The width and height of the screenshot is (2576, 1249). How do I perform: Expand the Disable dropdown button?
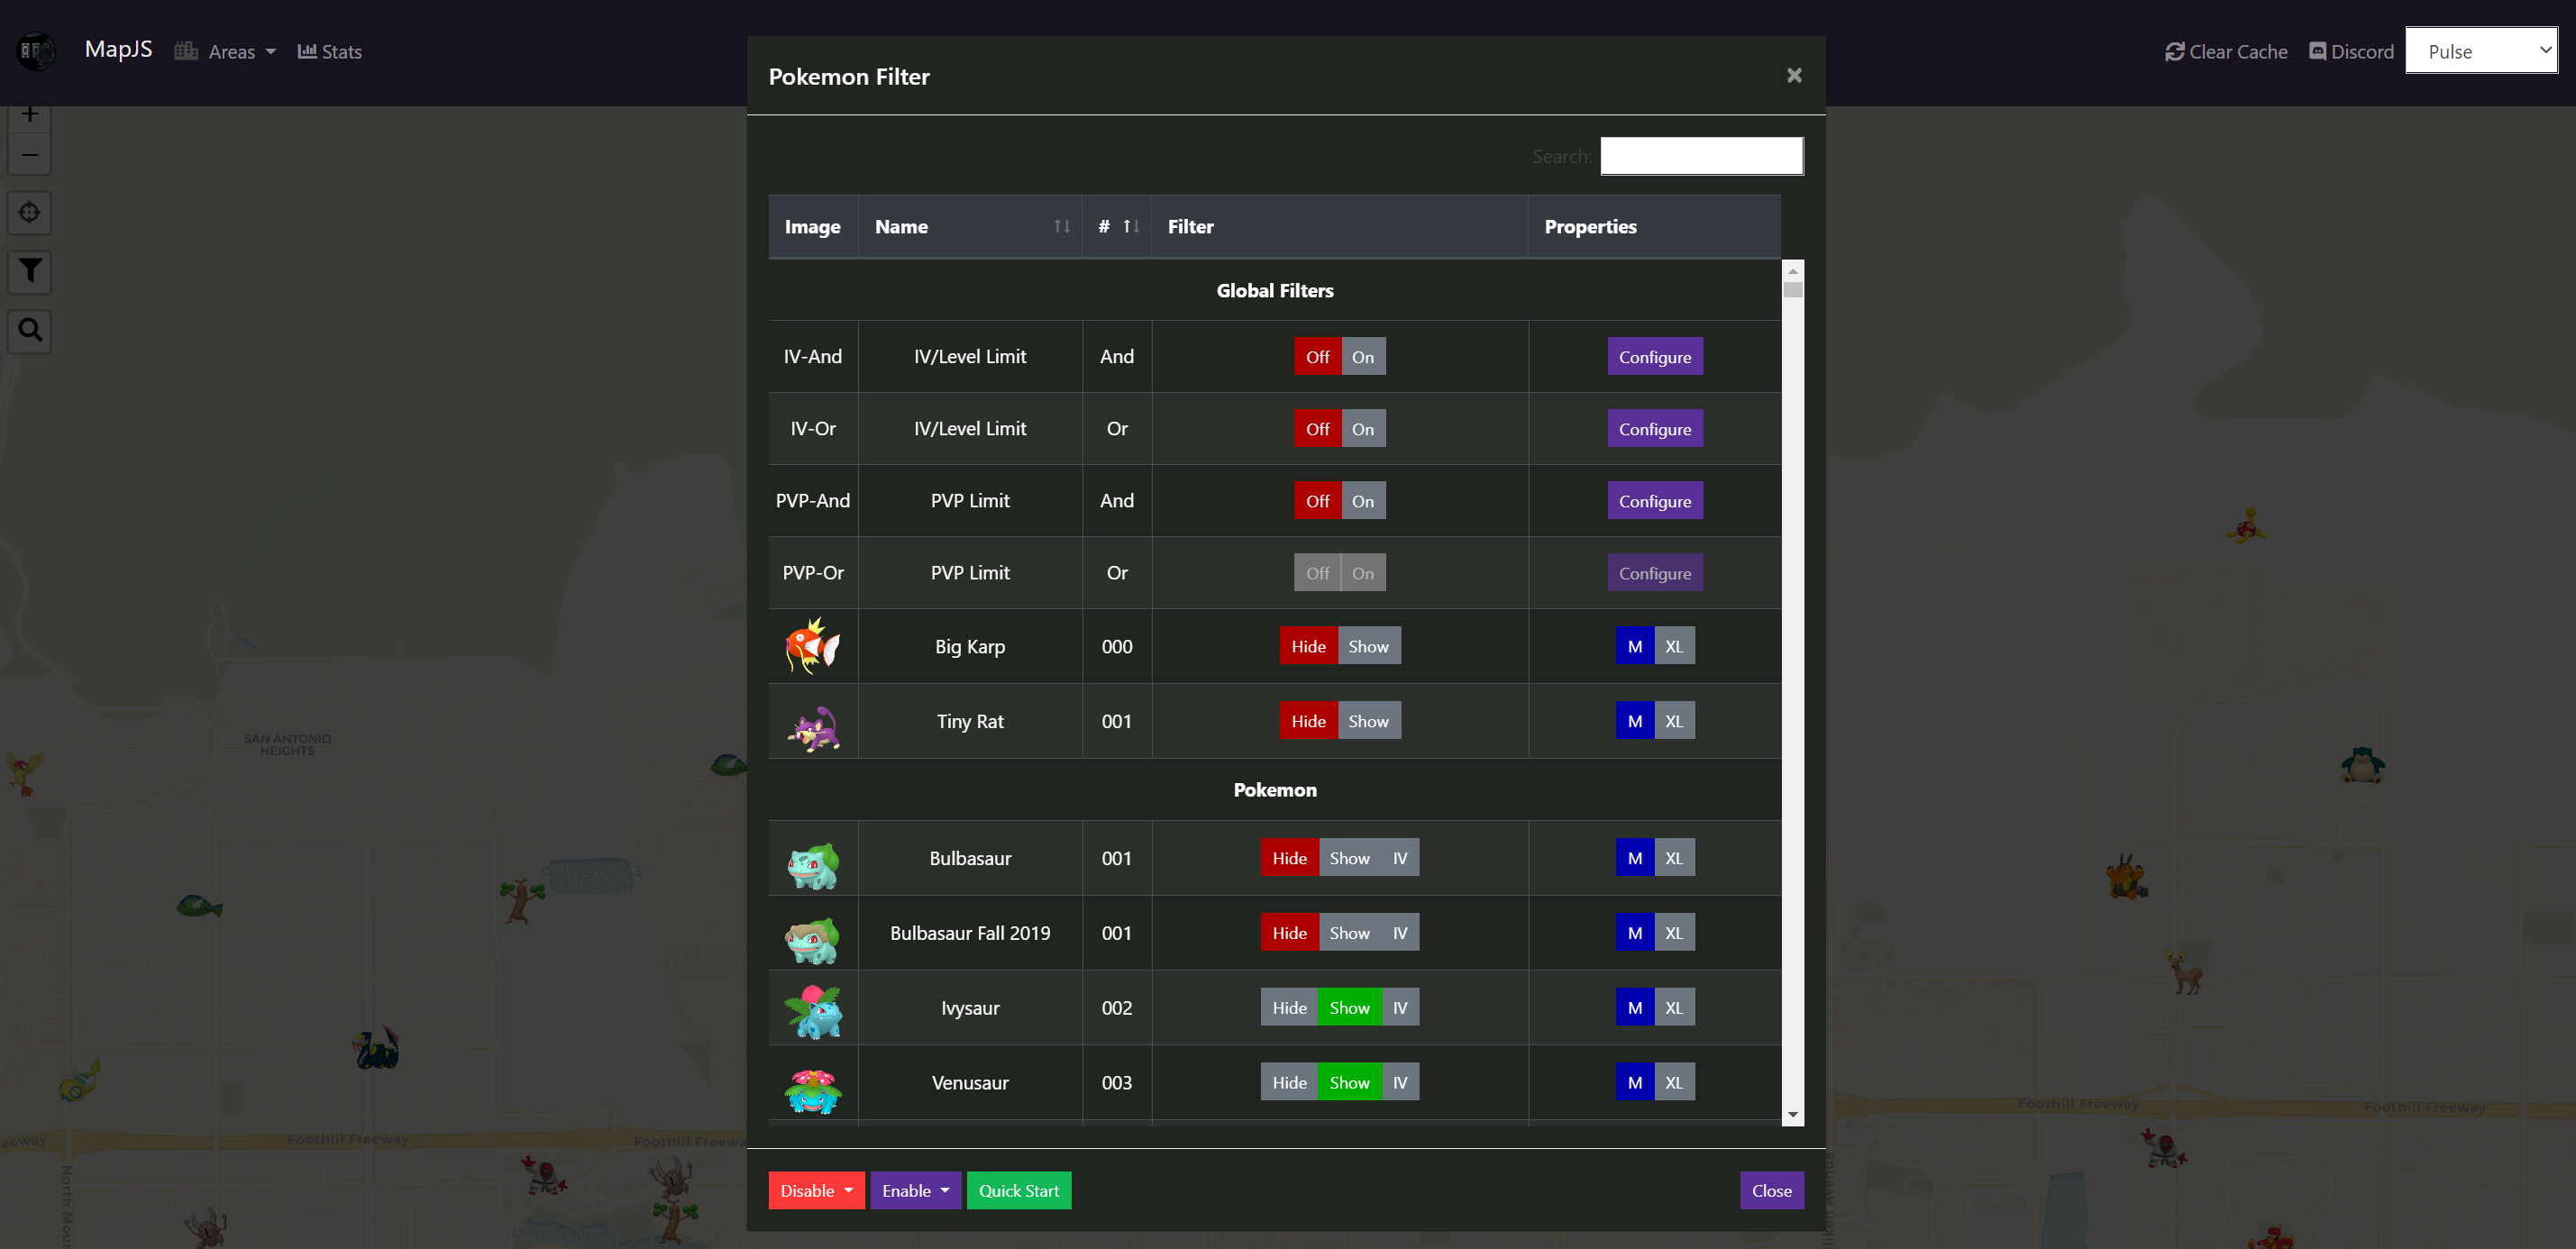816,1191
